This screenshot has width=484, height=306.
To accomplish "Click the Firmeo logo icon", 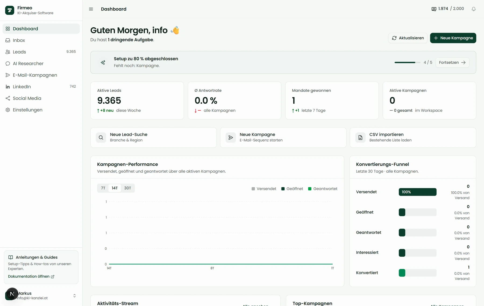I will point(10,10).
